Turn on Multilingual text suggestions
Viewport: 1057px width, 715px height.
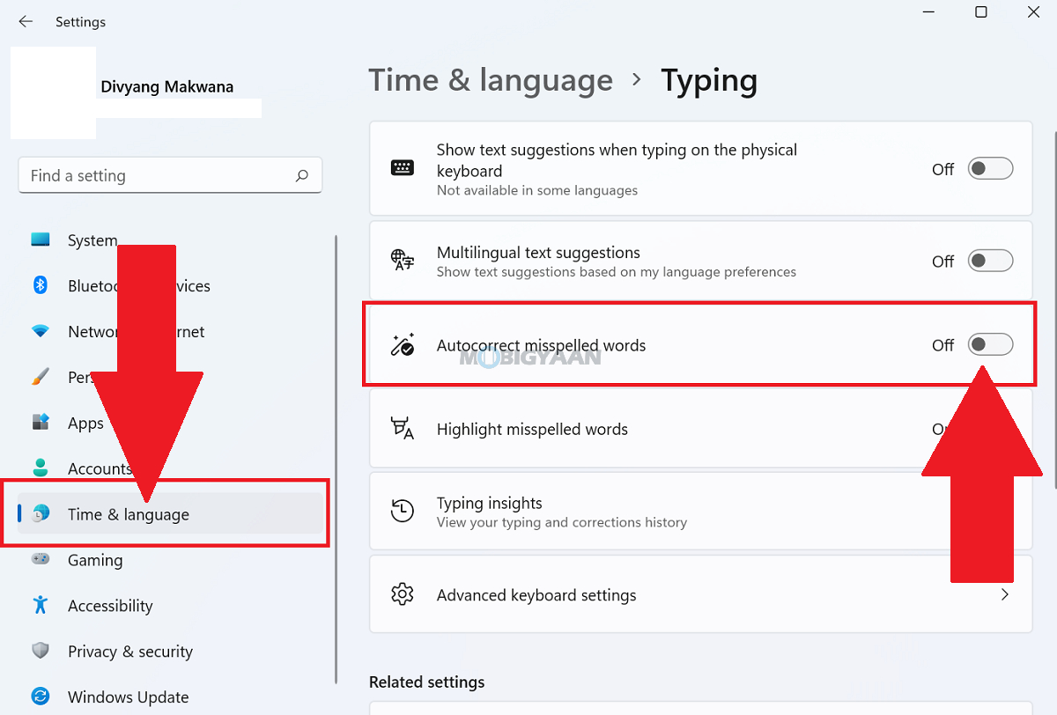point(990,261)
